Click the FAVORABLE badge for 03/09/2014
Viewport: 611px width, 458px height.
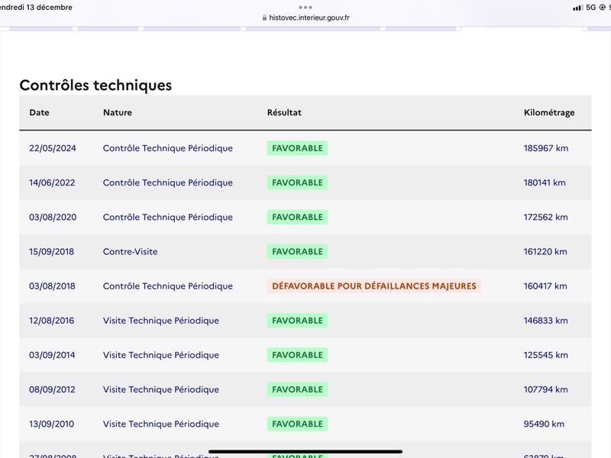(x=297, y=355)
